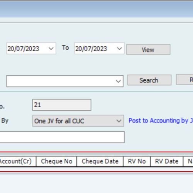Select the RV No column header
Screen dimensions: 193x193
(137, 161)
